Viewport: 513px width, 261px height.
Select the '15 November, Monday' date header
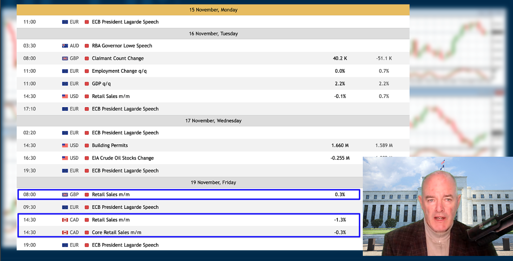pyautogui.click(x=213, y=10)
